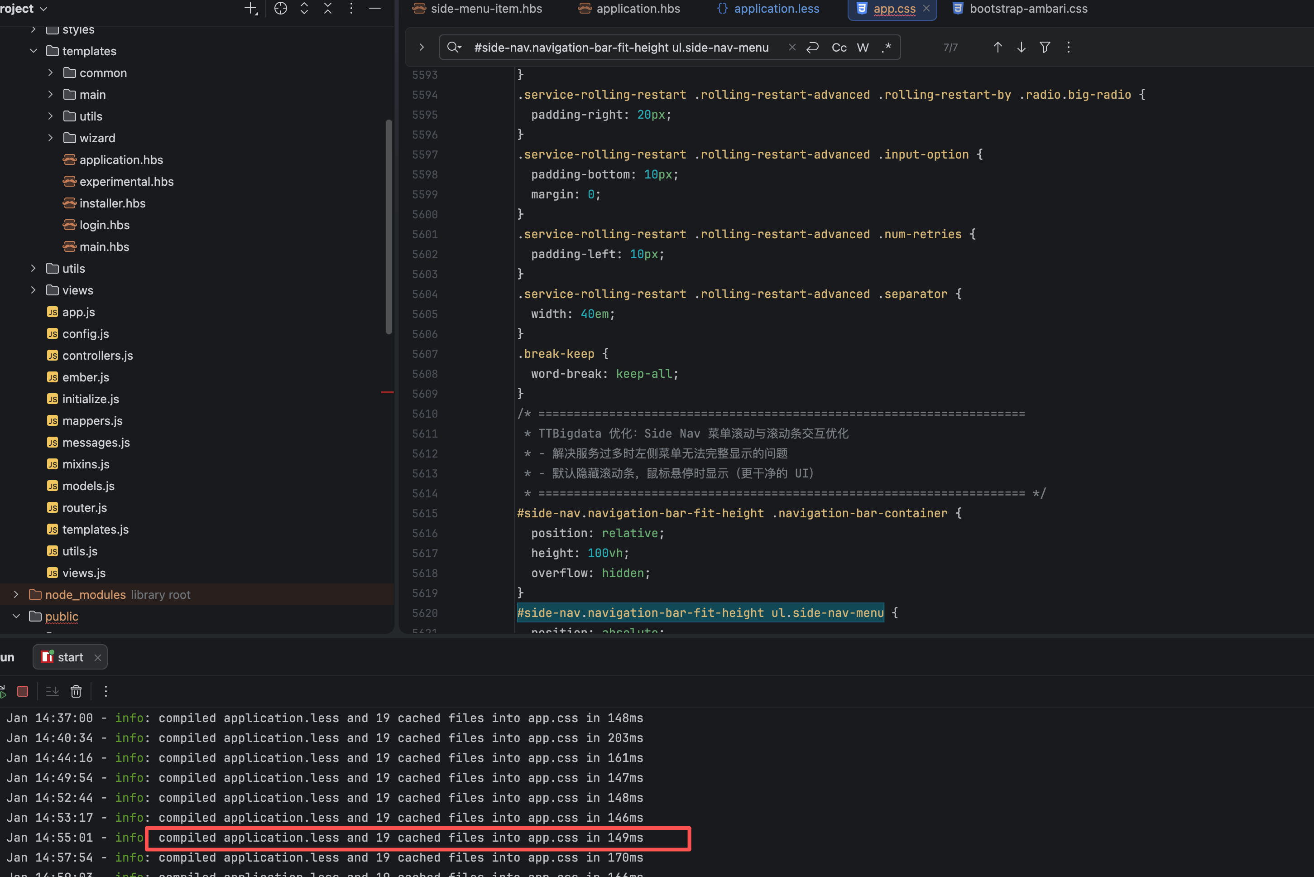The height and width of the screenshot is (877, 1314).
Task: Open the bootstrap-ambari.css tab
Action: point(1028,9)
